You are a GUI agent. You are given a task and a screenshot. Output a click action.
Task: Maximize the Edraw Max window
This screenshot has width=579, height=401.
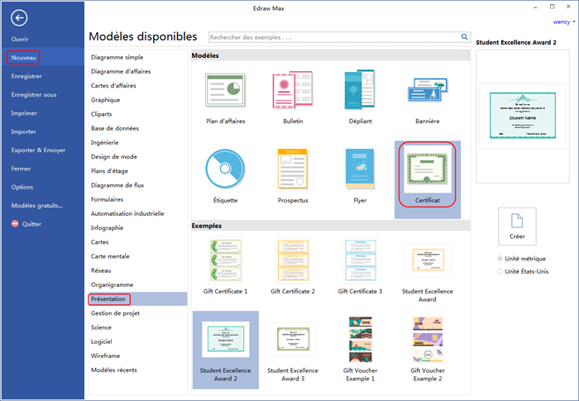552,7
